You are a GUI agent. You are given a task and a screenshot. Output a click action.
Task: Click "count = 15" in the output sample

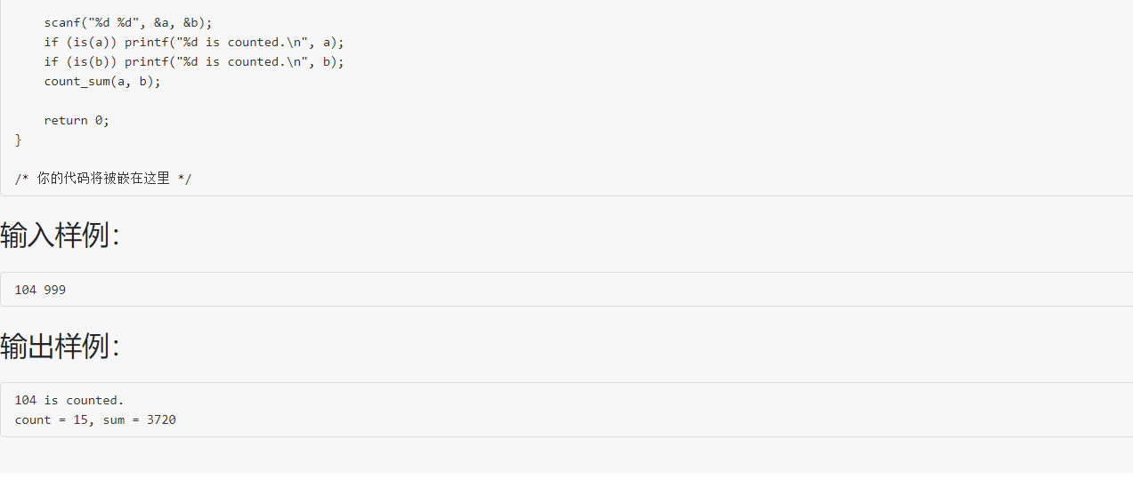(x=51, y=419)
